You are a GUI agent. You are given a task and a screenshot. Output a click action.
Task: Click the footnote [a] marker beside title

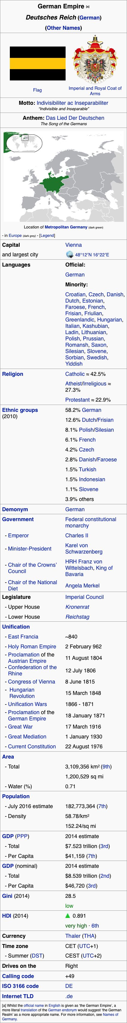(x=88, y=7)
